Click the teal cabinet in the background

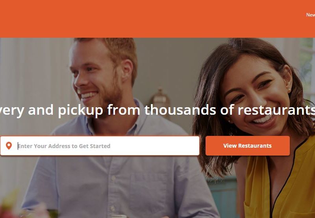223,196
